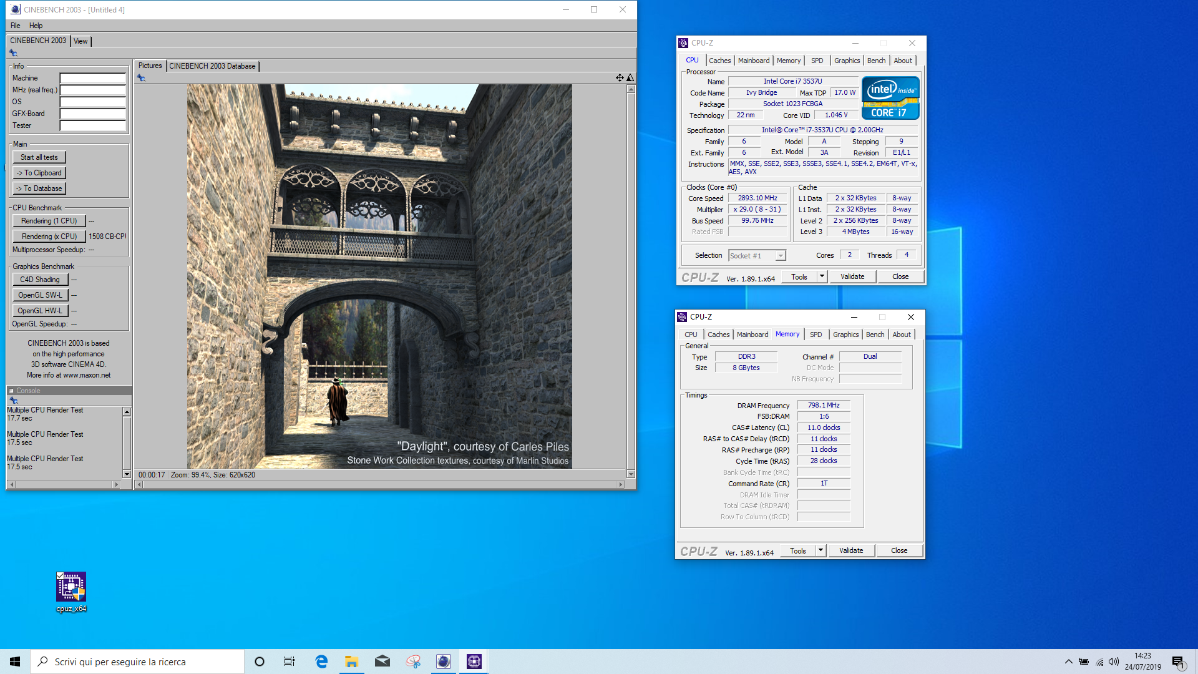The height and width of the screenshot is (674, 1198).
Task: Open the File menu in CINEBENCH
Action: [16, 26]
